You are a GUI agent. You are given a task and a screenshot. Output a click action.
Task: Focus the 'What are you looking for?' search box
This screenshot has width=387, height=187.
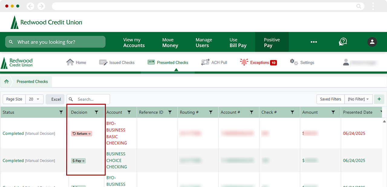pos(55,42)
